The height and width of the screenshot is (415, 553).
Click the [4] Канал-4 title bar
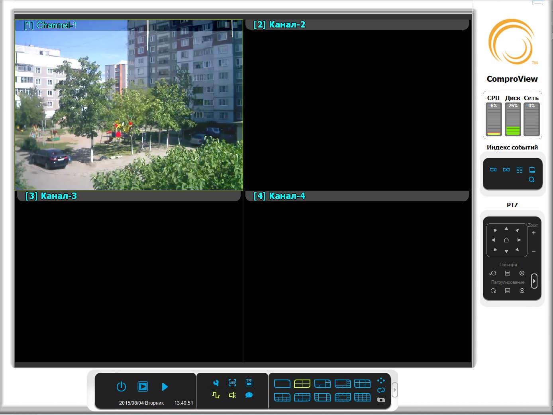pyautogui.click(x=357, y=196)
